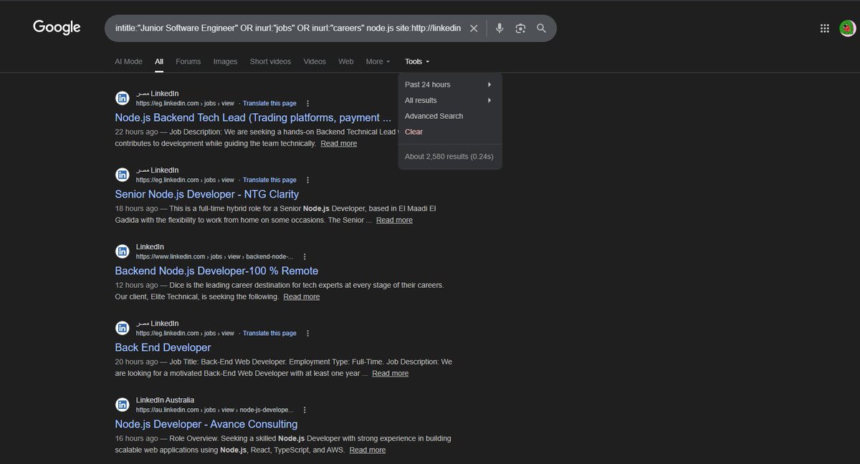Open Node.js Backend Tech Lead job link
The image size is (860, 464).
pyautogui.click(x=253, y=117)
